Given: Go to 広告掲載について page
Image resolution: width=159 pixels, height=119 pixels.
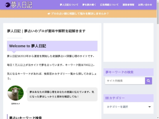Looking at the screenshot, I should 109,5.
